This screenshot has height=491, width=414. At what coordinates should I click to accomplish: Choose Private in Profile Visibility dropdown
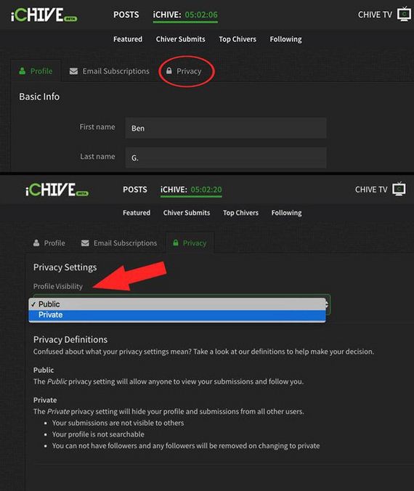tap(177, 315)
